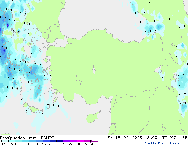Click the "Precipitation" title word

pos(12,138)
